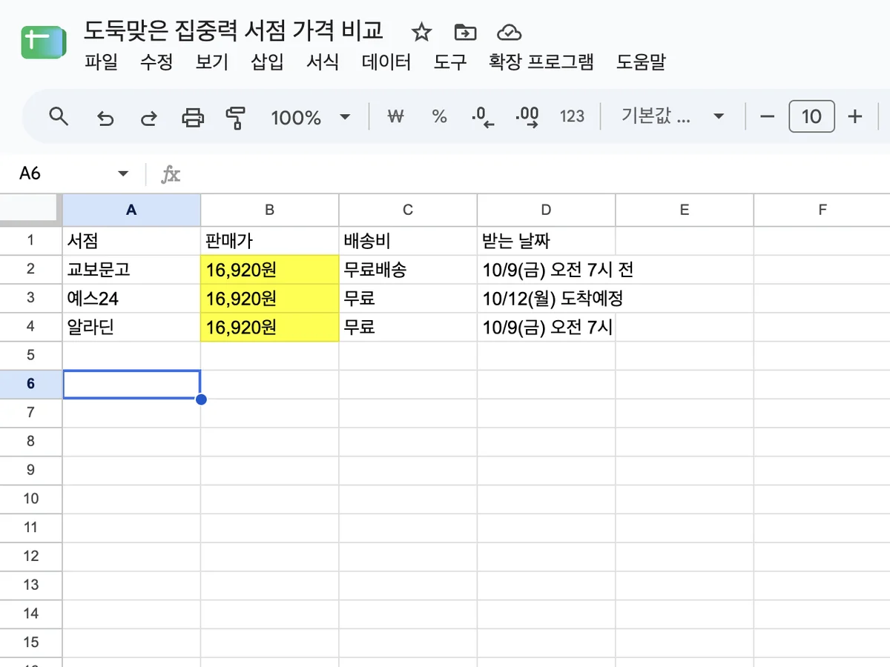The image size is (890, 667).
Task: Select row 6 header
Action: point(31,384)
